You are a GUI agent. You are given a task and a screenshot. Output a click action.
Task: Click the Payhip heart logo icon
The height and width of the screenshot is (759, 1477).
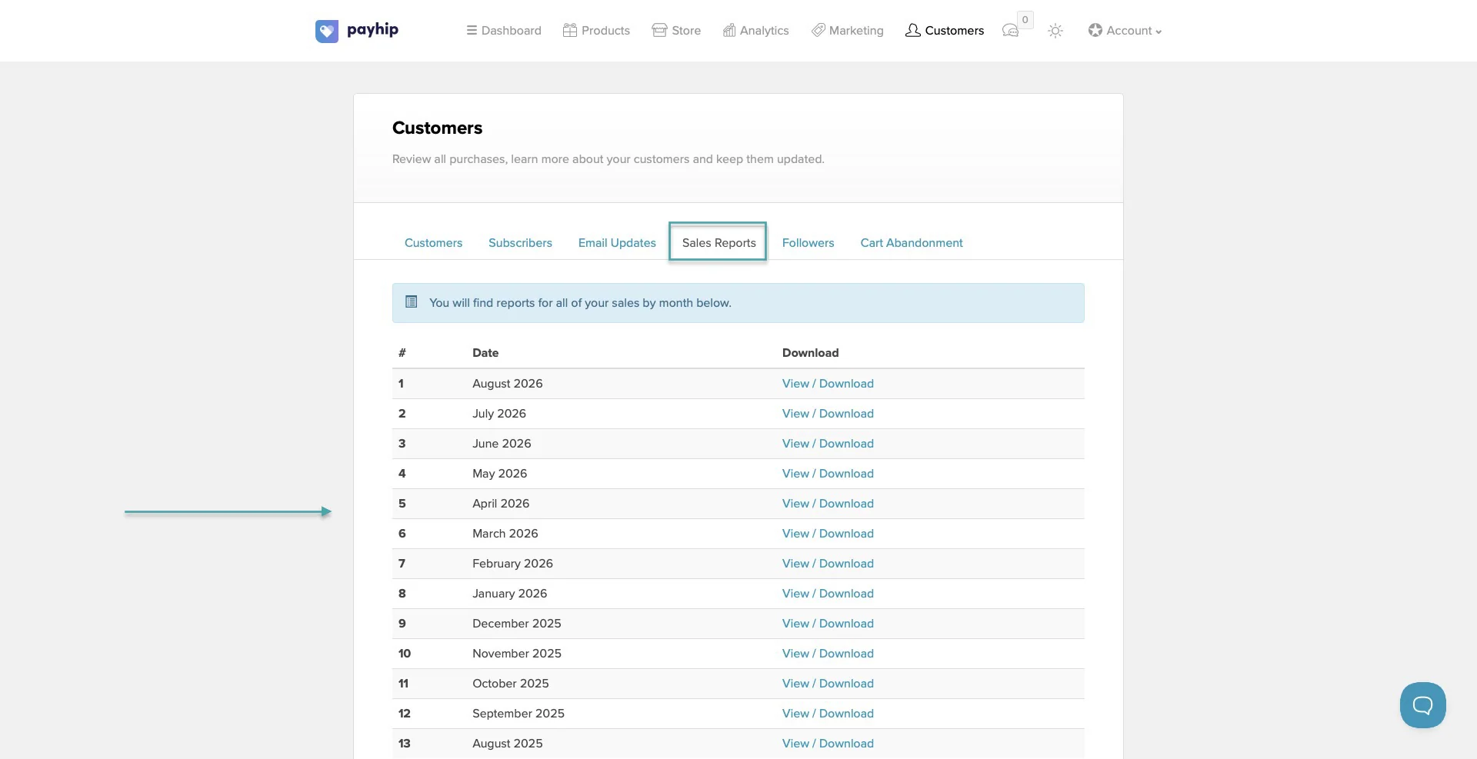click(x=327, y=31)
